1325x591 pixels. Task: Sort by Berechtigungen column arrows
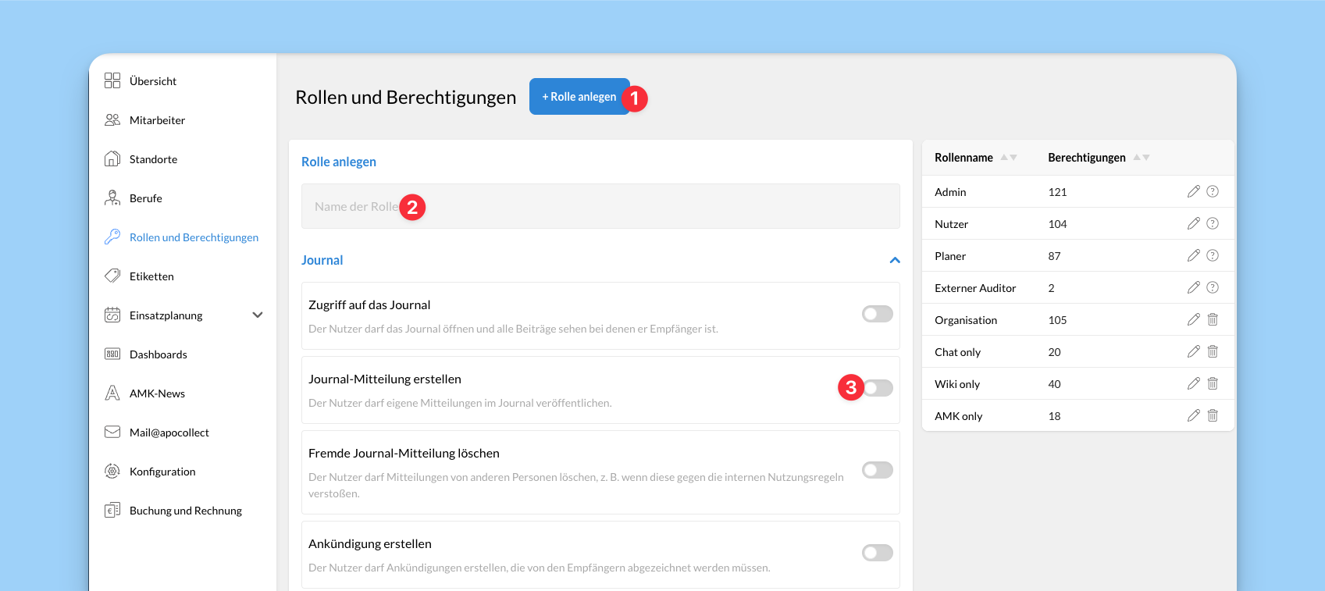click(1142, 158)
